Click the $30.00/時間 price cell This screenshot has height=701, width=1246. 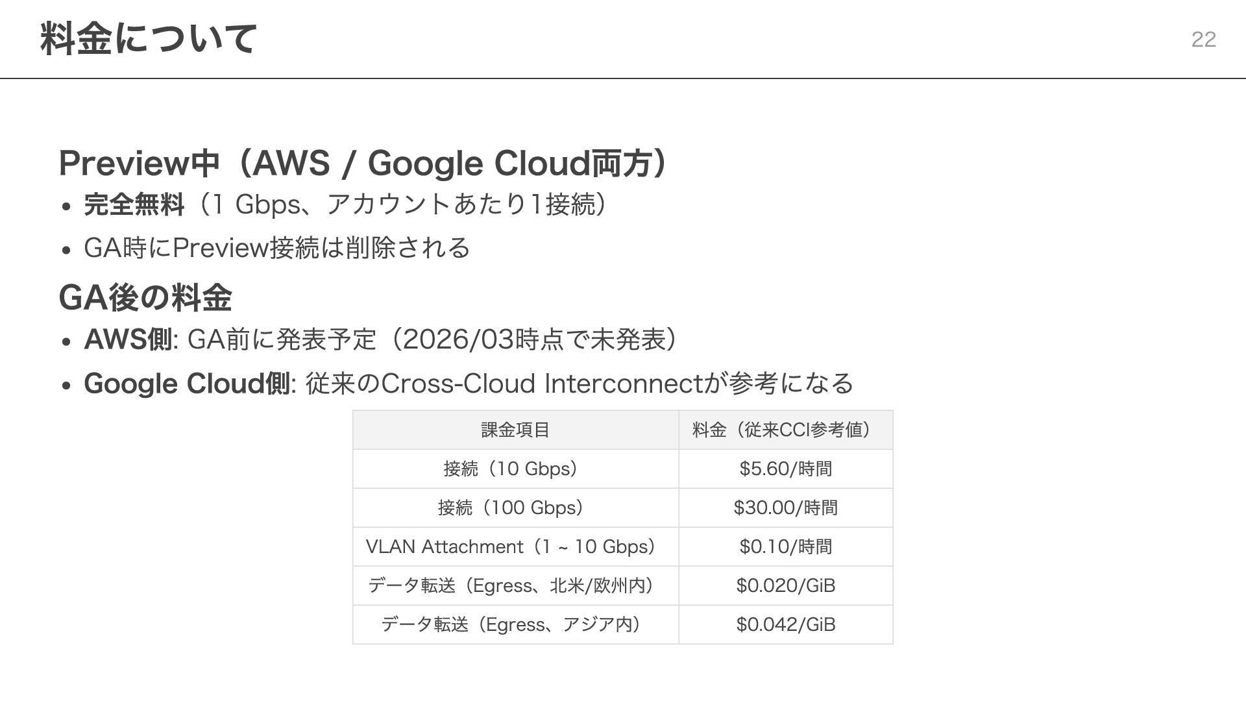pyautogui.click(x=785, y=508)
